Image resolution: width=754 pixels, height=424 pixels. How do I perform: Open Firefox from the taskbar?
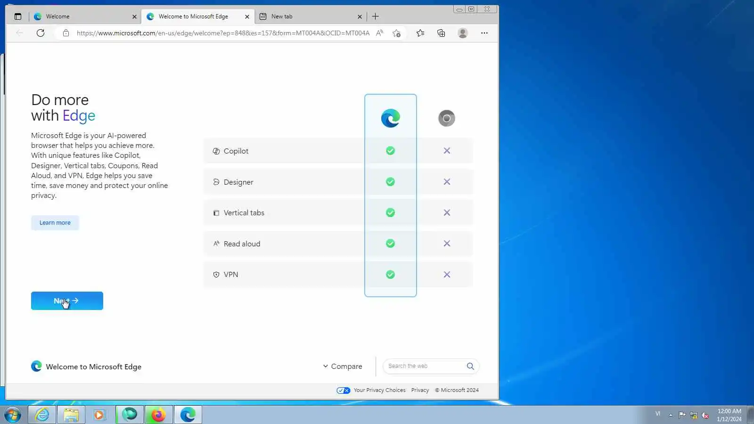point(159,415)
